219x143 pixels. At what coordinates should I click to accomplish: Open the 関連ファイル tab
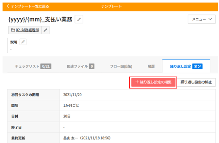click(x=80, y=66)
